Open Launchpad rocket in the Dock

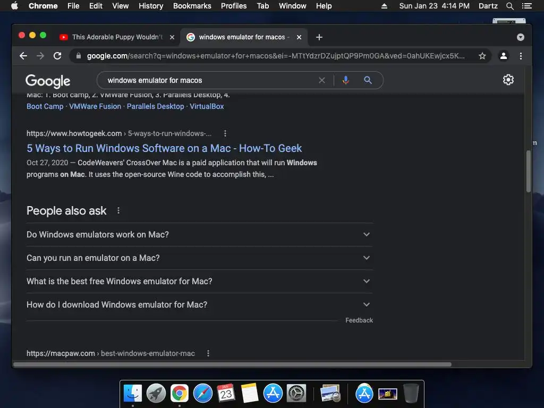point(156,393)
